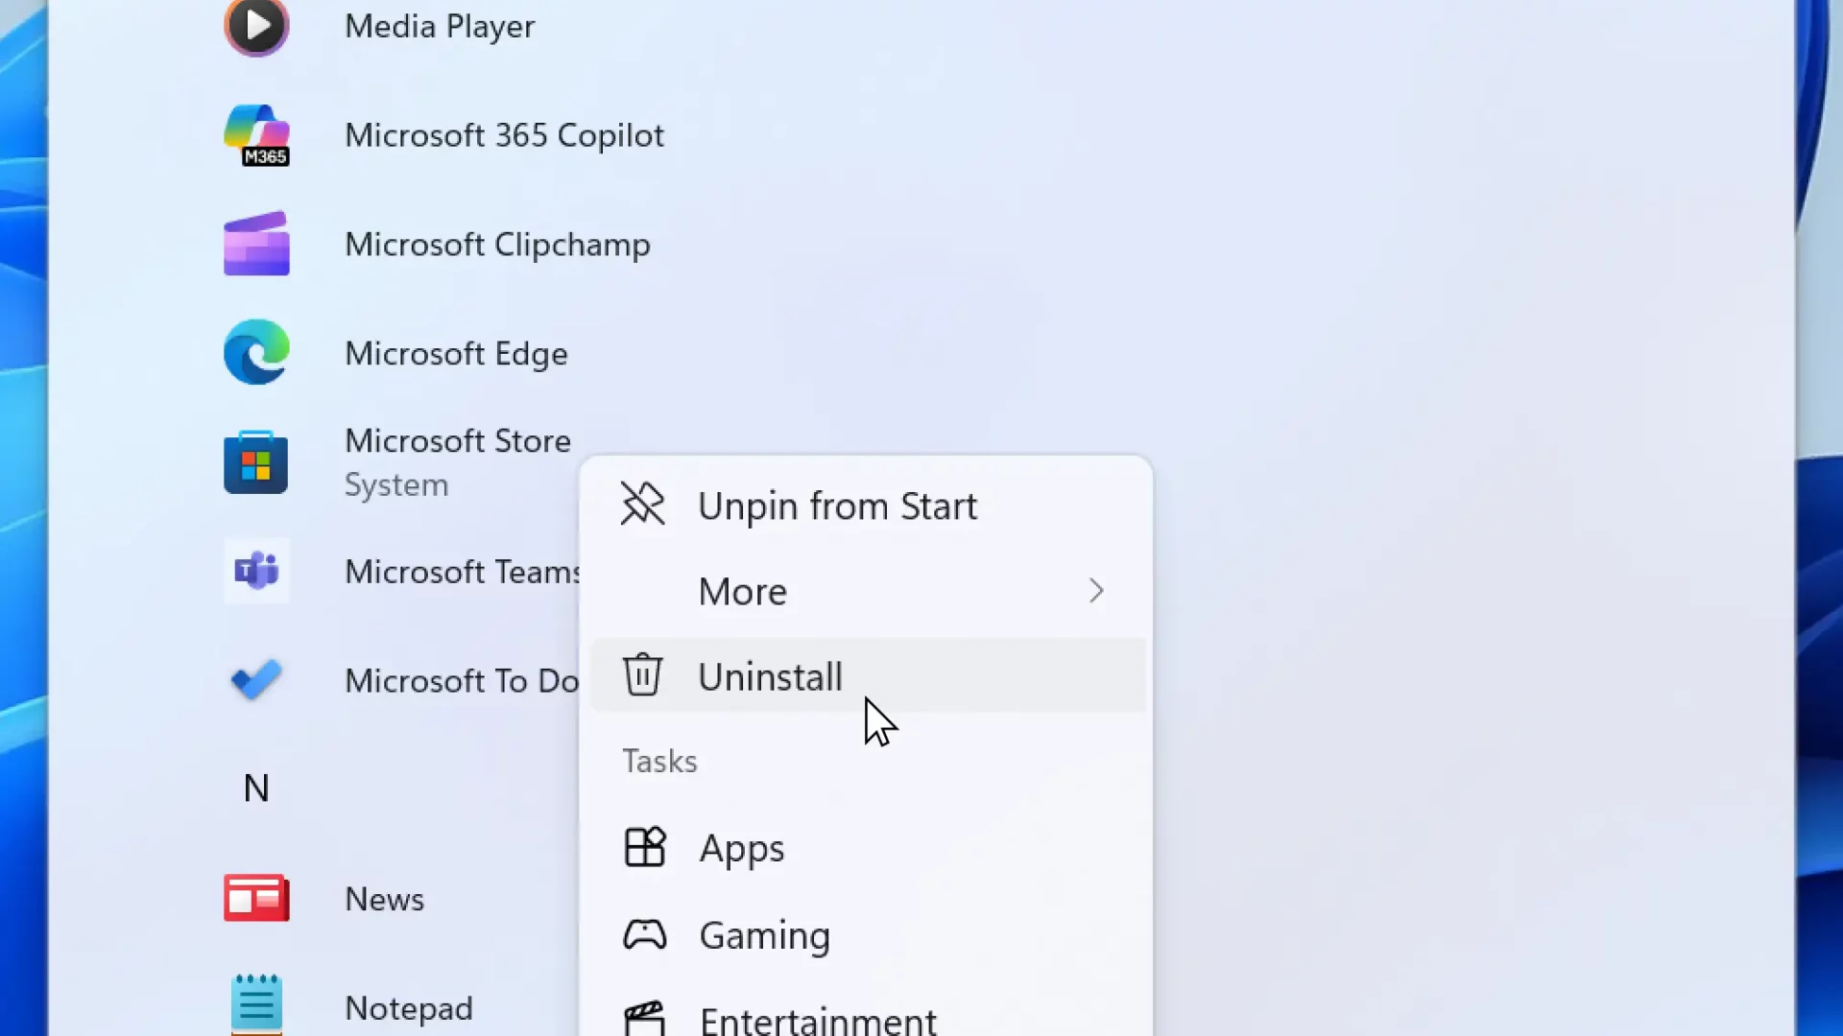Click the Apps grid icon under Tasks
Image resolution: width=1843 pixels, height=1036 pixels.
644,847
